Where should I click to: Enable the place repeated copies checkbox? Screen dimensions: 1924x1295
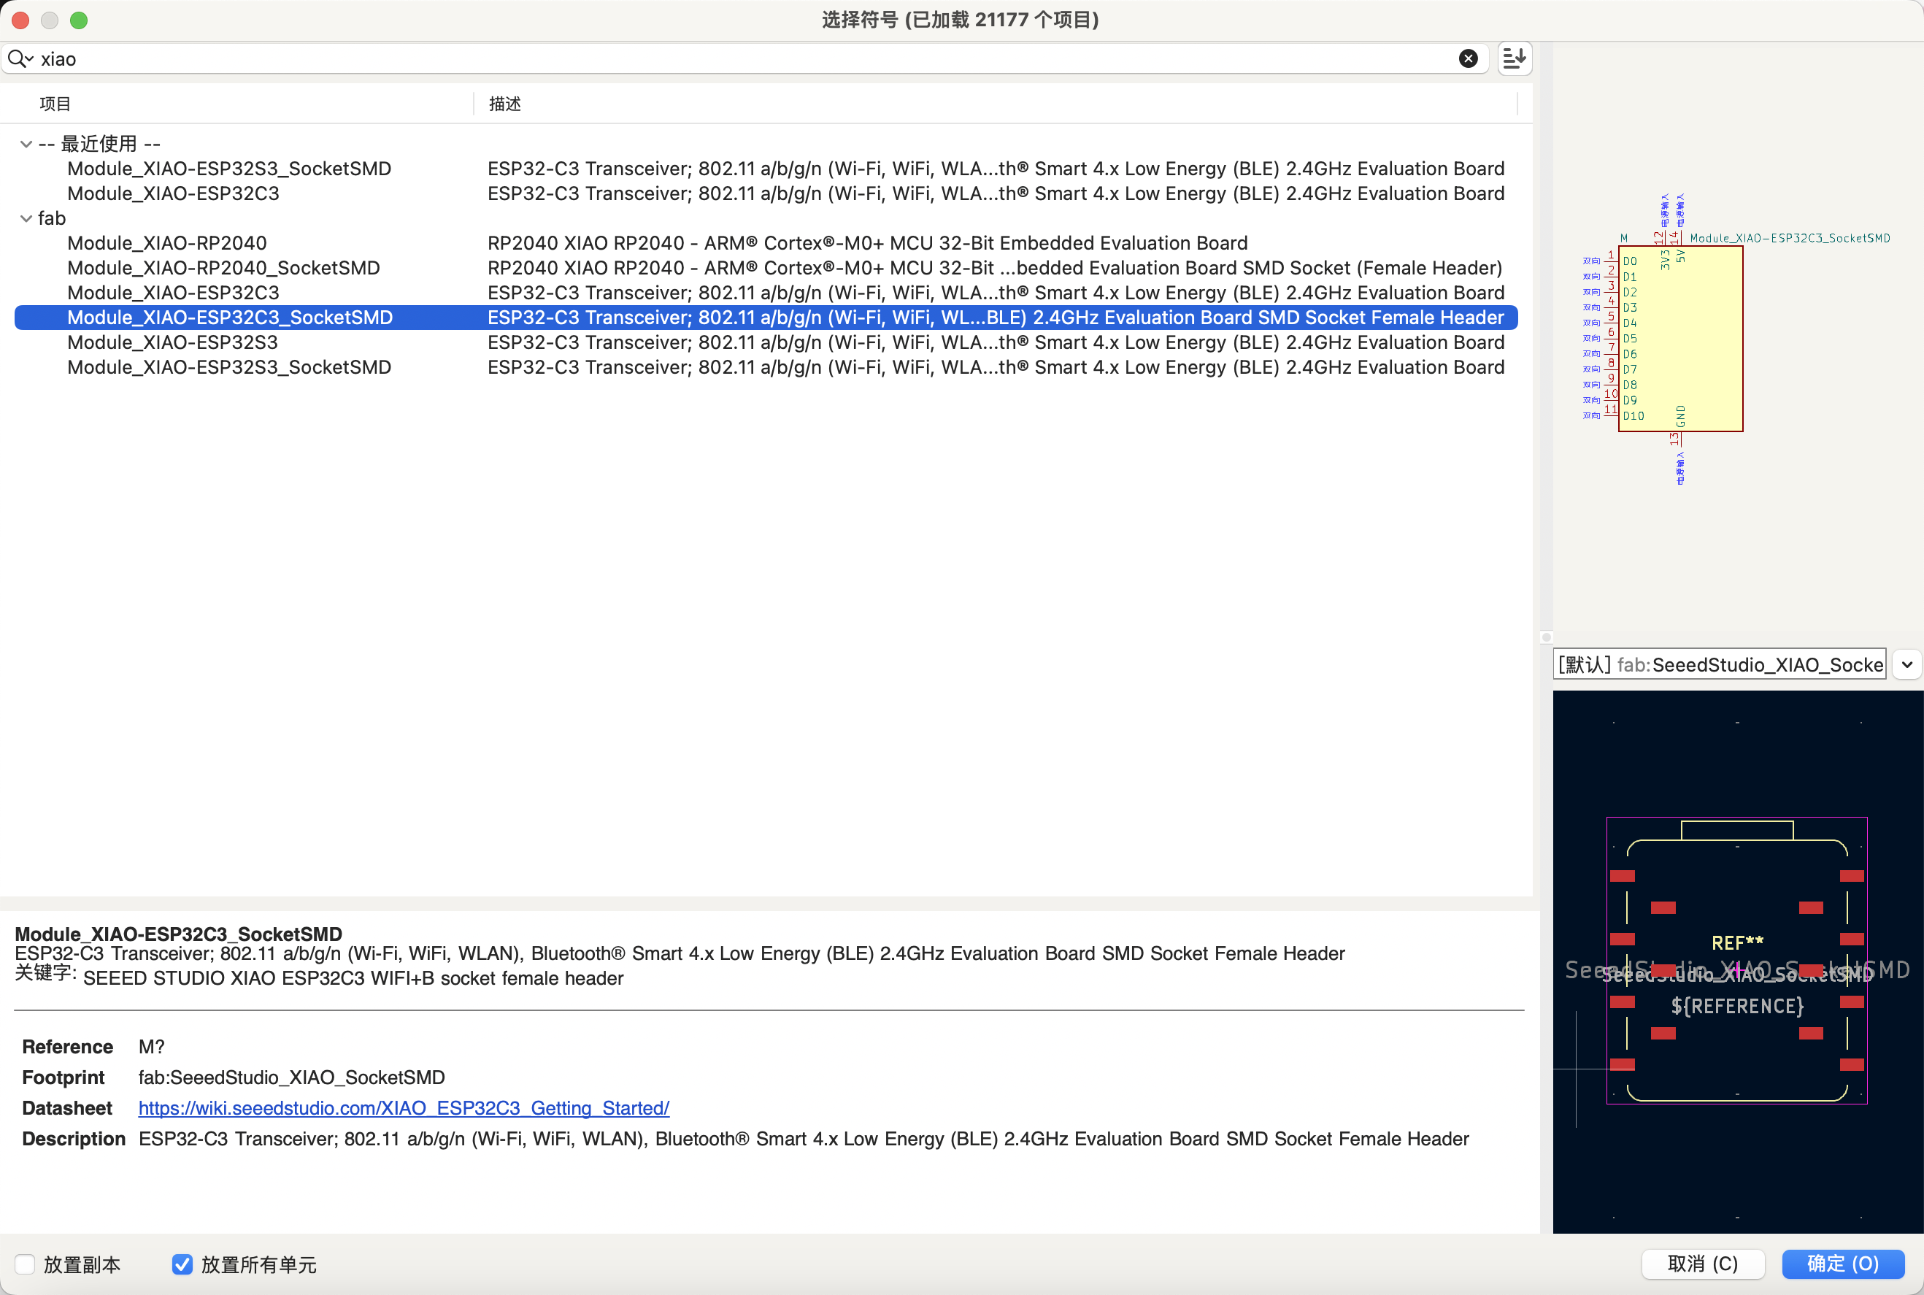click(x=25, y=1264)
